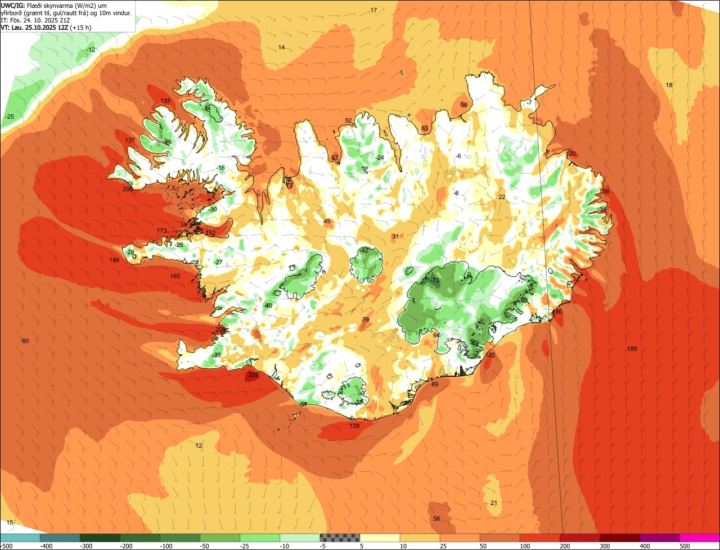Click the map value -16

(220, 168)
